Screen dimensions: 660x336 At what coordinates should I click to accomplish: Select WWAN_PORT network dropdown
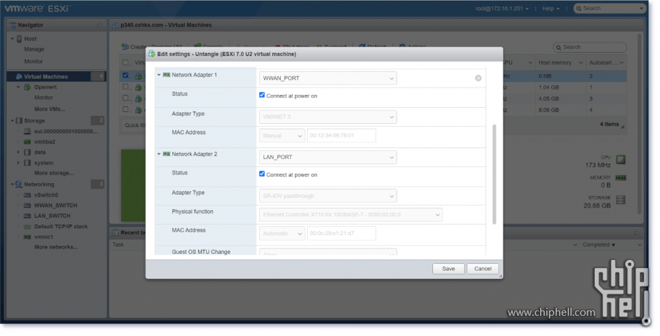[x=328, y=78]
